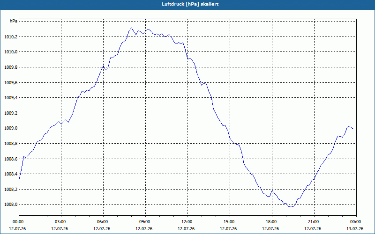Click the 12:00 time axis label
Image resolution: width=375 pixels, height=234 pixels.
187,222
